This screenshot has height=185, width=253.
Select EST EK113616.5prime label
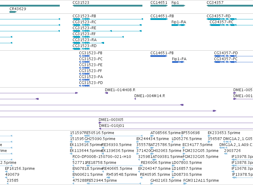[x=86, y=145]
